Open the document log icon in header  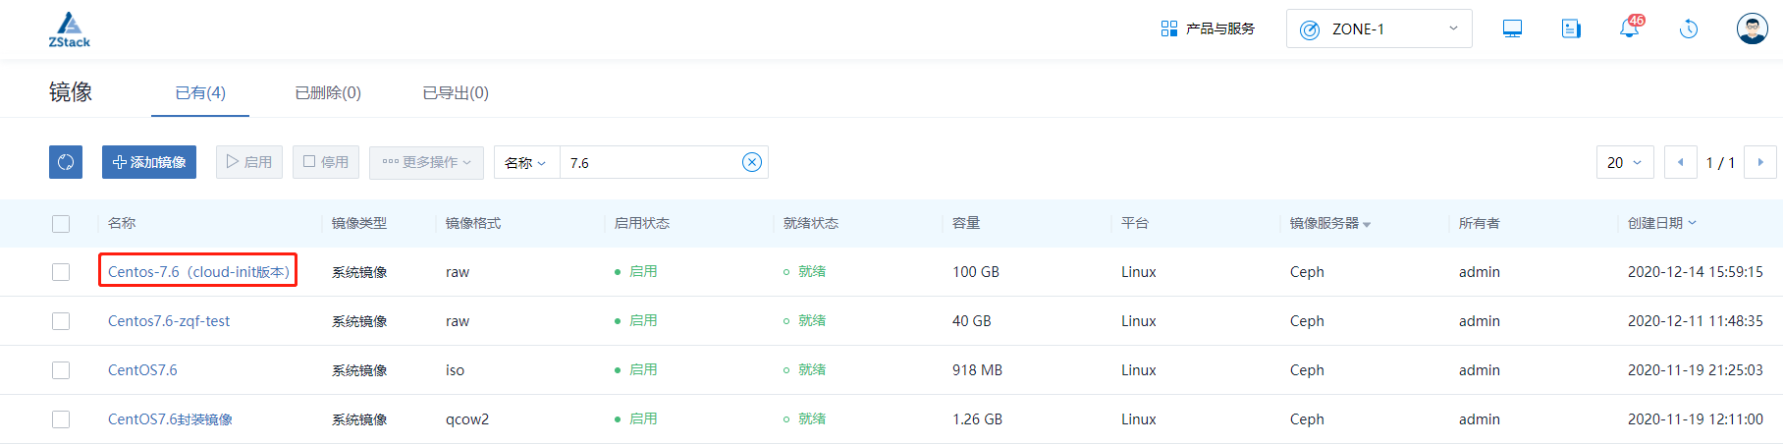1571,28
